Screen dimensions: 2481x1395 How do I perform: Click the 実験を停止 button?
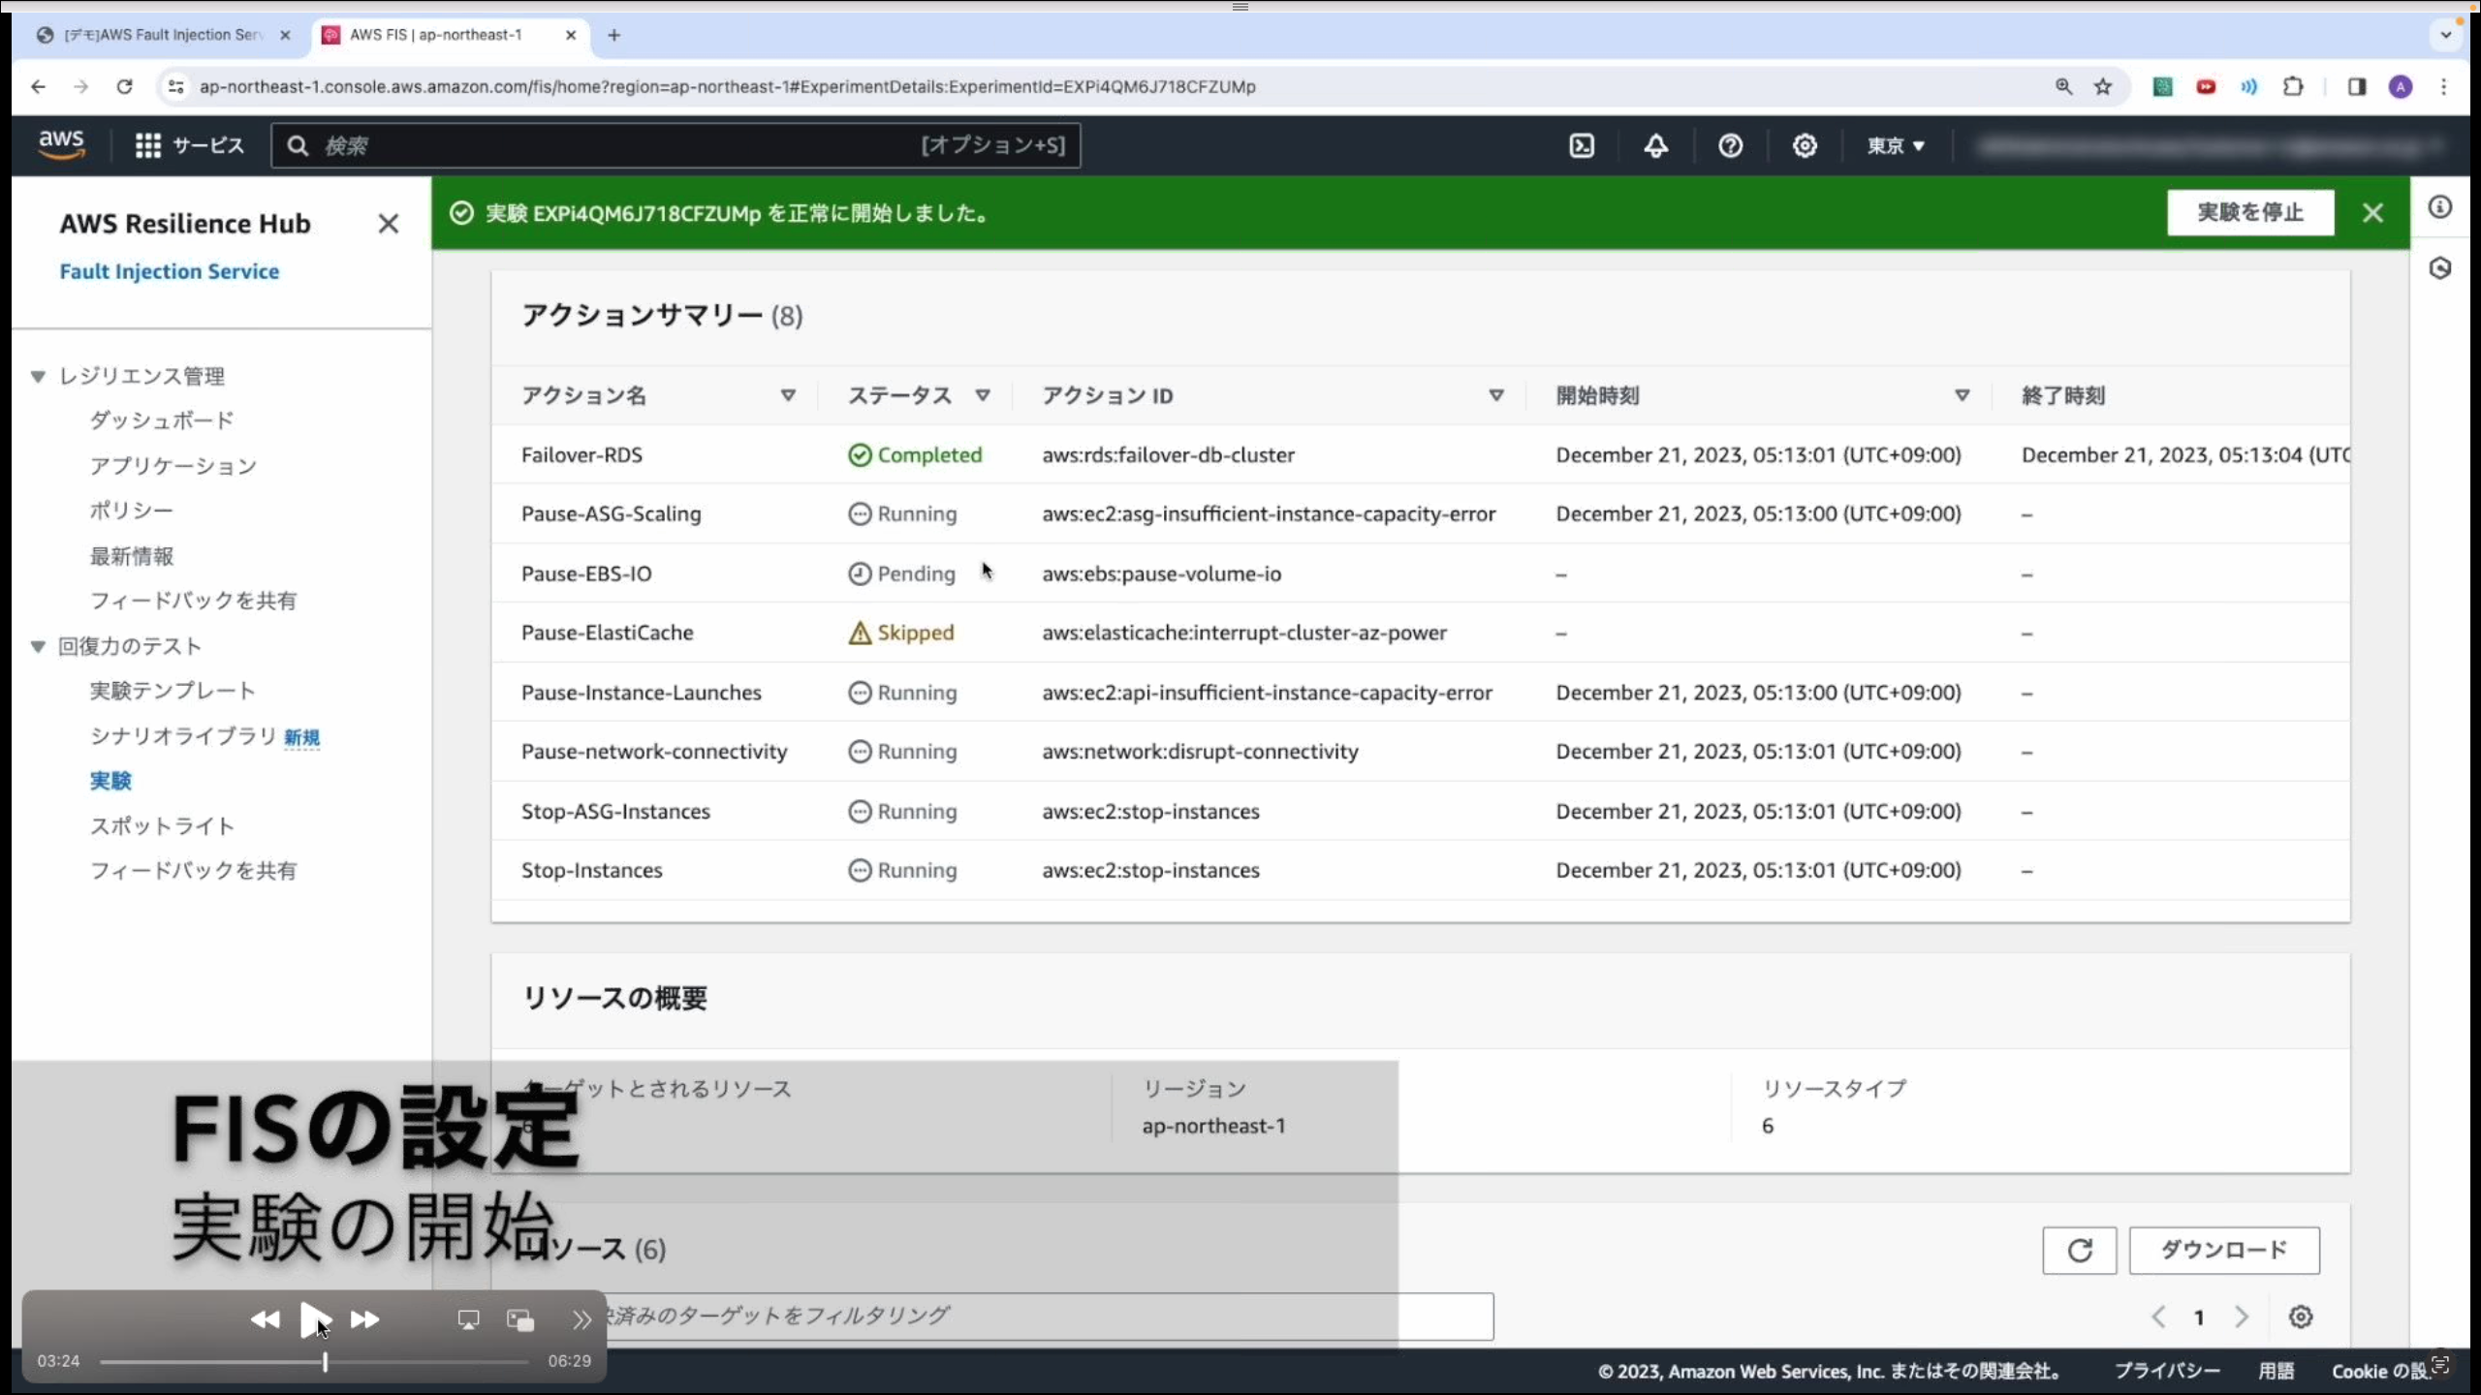click(x=2249, y=212)
